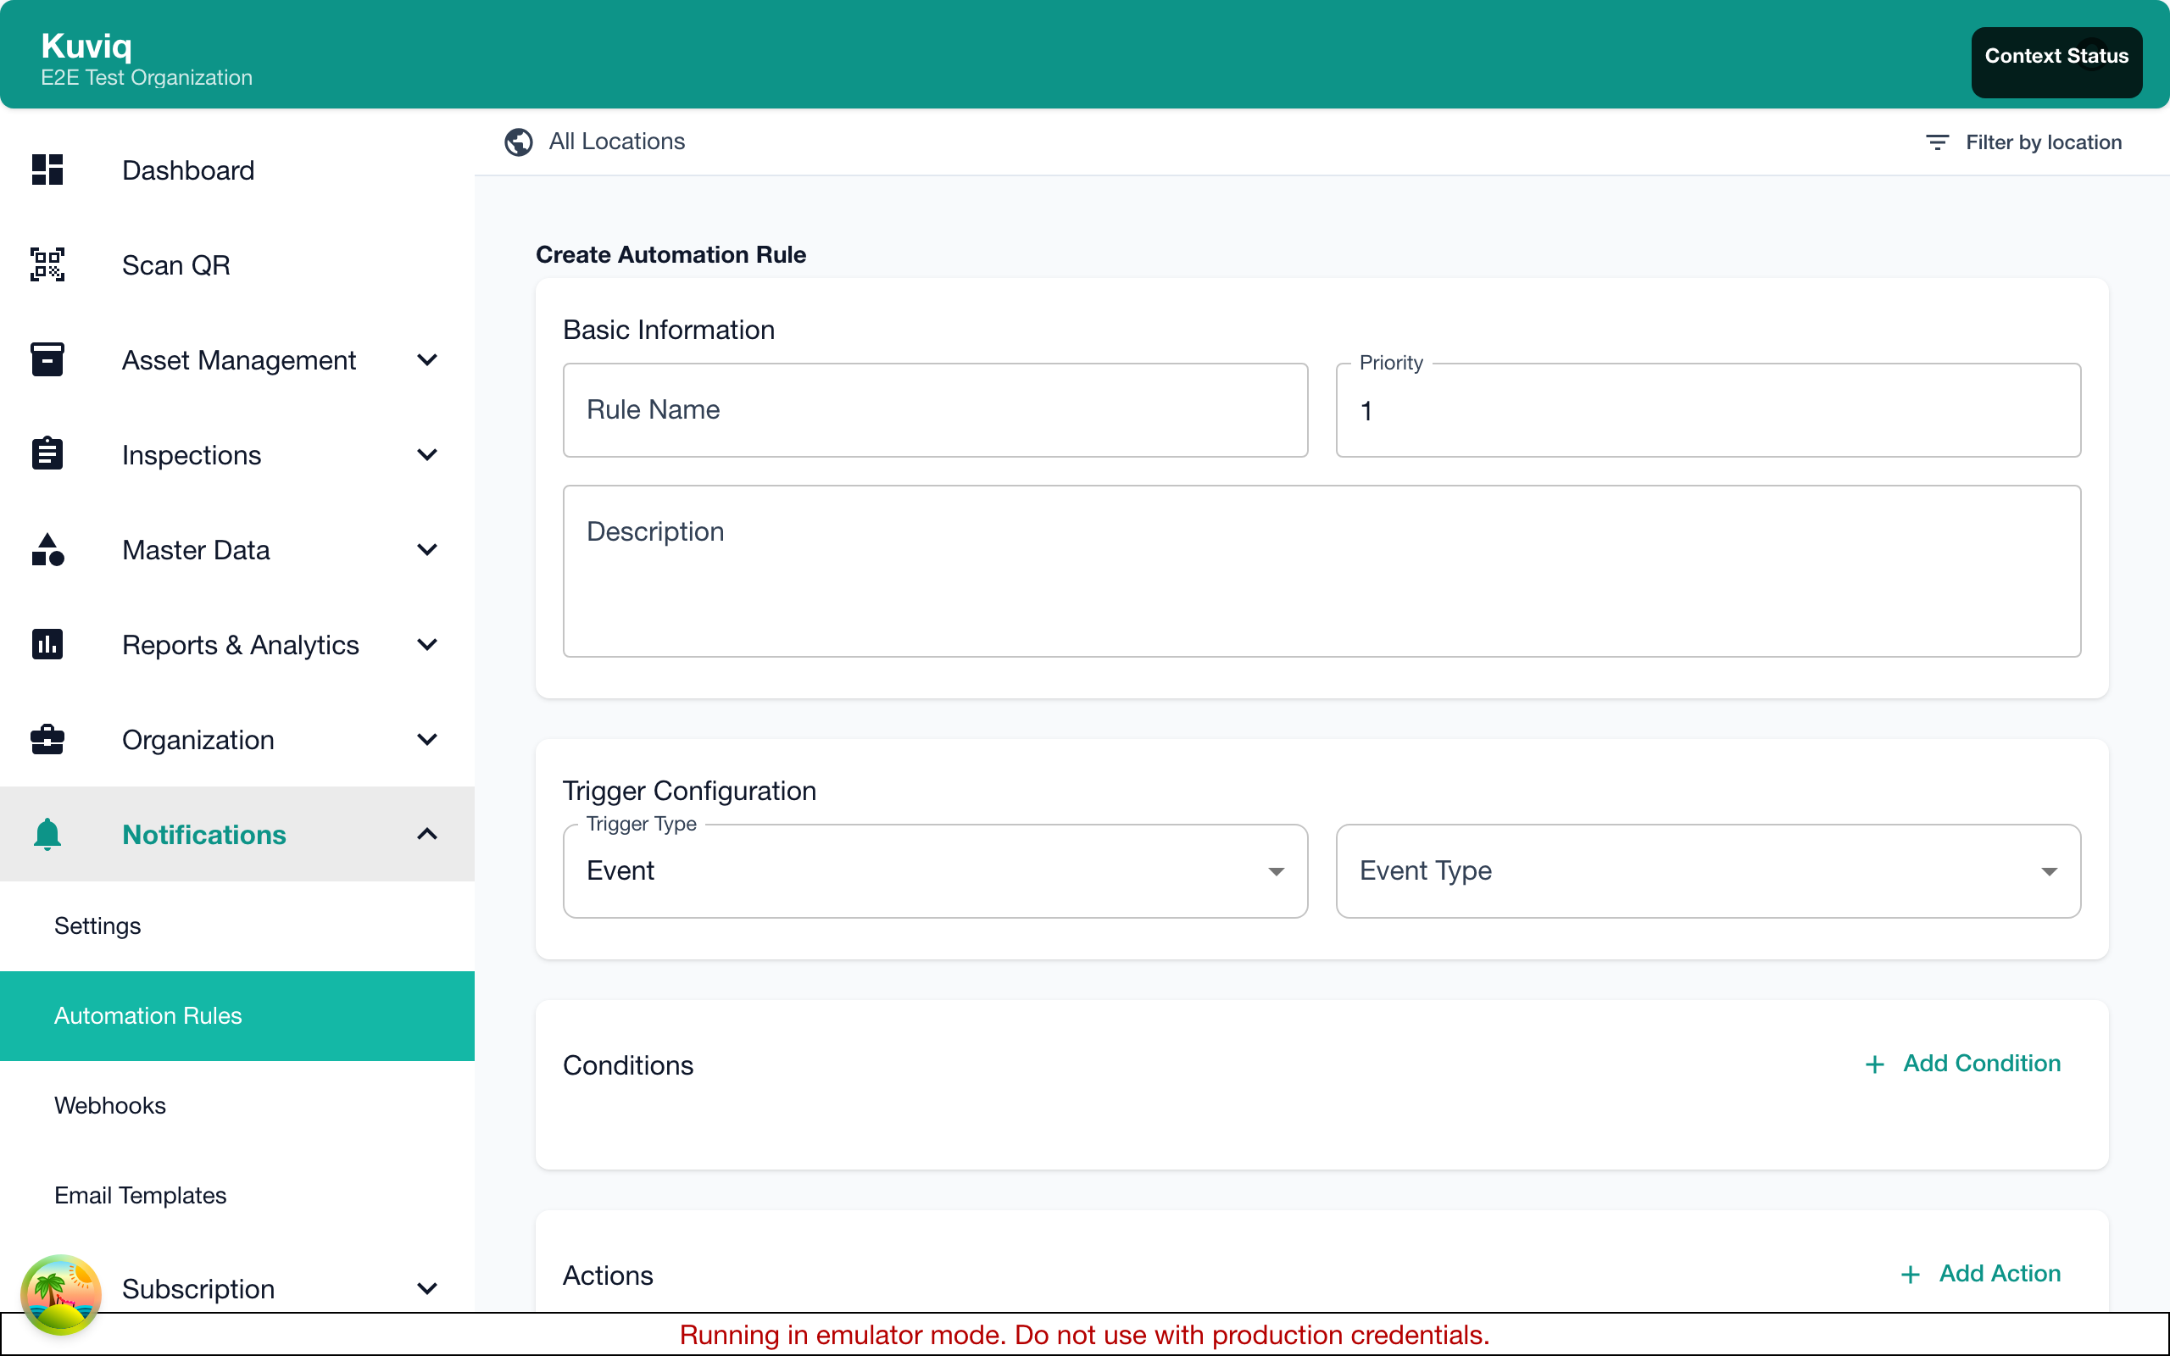Screen dimensions: 2170x1356
Task: Click the E2E Test Organization text
Action: point(146,77)
